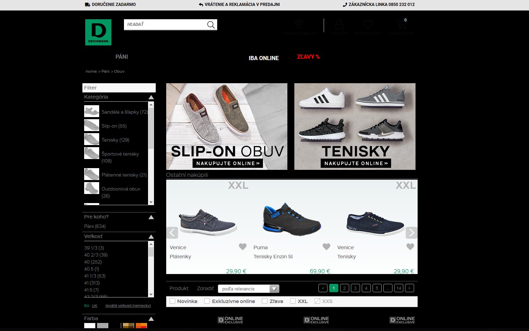The height and width of the screenshot is (331, 529).
Task: Select the Sandále a šľapky category thumbnail
Action: 91,111
